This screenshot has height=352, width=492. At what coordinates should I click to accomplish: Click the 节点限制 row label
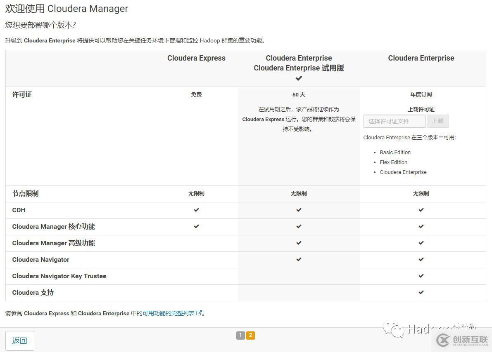coord(26,194)
